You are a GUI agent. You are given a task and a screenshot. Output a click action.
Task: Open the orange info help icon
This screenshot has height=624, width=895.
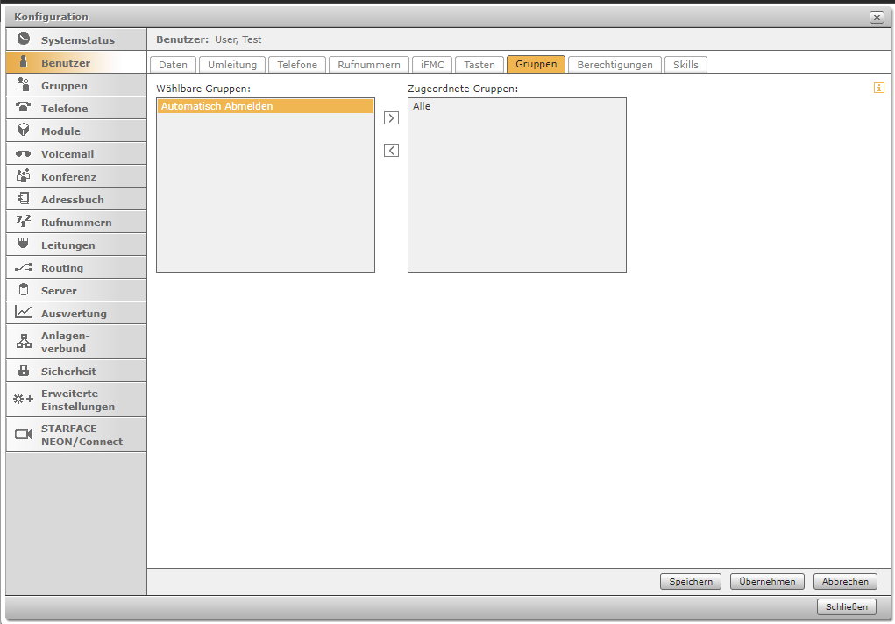(879, 88)
